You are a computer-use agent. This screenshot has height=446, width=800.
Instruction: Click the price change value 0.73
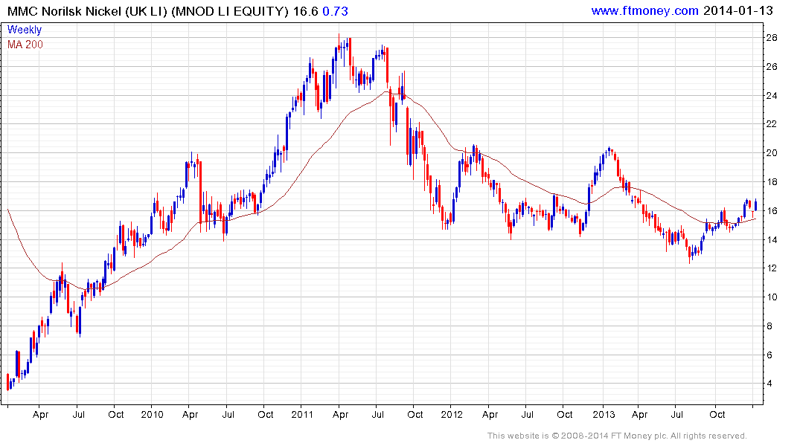point(335,11)
